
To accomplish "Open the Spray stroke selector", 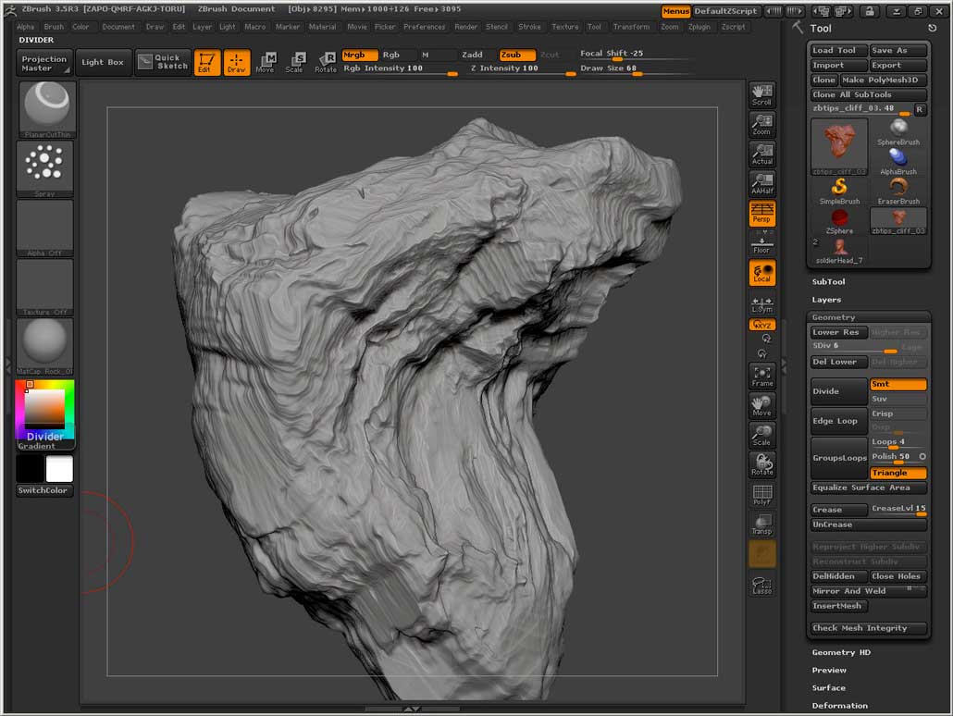I will (45, 168).
